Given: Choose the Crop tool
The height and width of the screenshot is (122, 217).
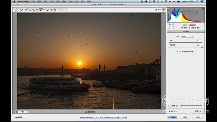Looking at the screenshot, I should 33,10.
